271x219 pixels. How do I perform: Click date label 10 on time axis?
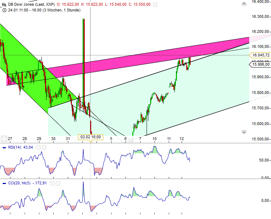(x=154, y=139)
